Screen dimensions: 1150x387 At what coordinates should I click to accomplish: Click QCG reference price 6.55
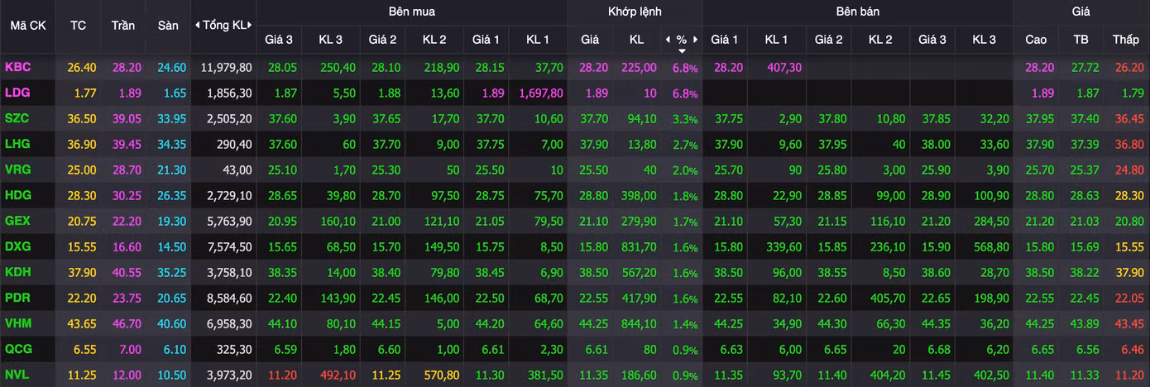(x=85, y=350)
